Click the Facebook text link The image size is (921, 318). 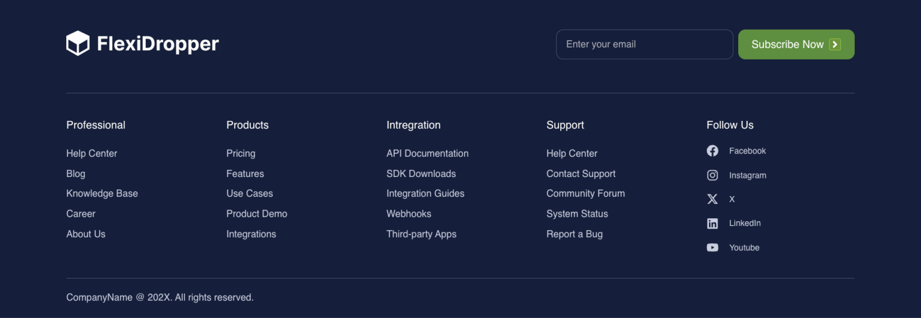747,151
